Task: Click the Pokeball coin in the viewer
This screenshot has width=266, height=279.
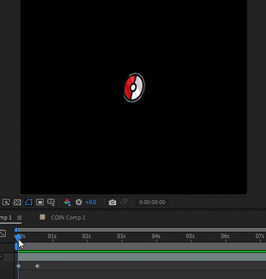Action: (x=134, y=88)
